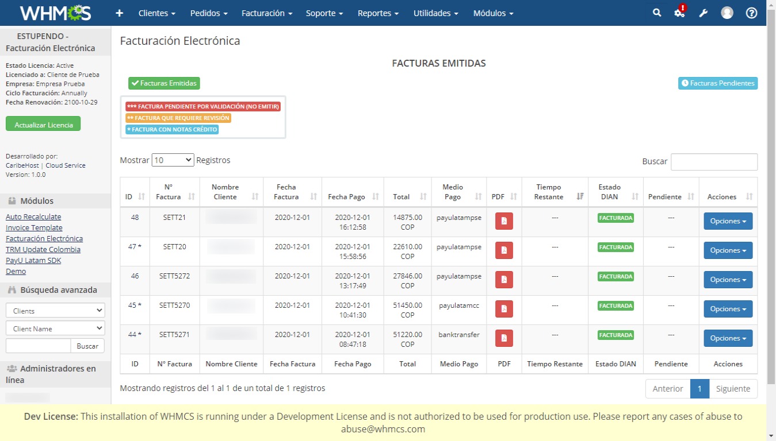Open the help question mark icon
This screenshot has width=776, height=441.
pos(751,13)
